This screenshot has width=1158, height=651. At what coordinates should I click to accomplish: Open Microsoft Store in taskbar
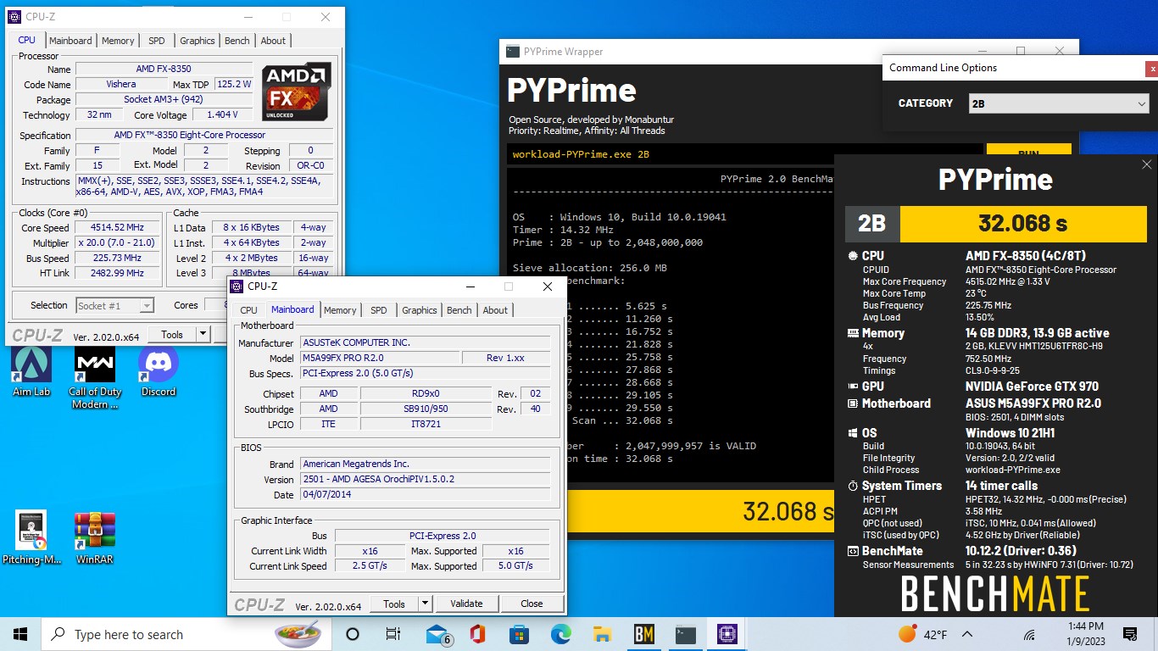click(x=519, y=634)
